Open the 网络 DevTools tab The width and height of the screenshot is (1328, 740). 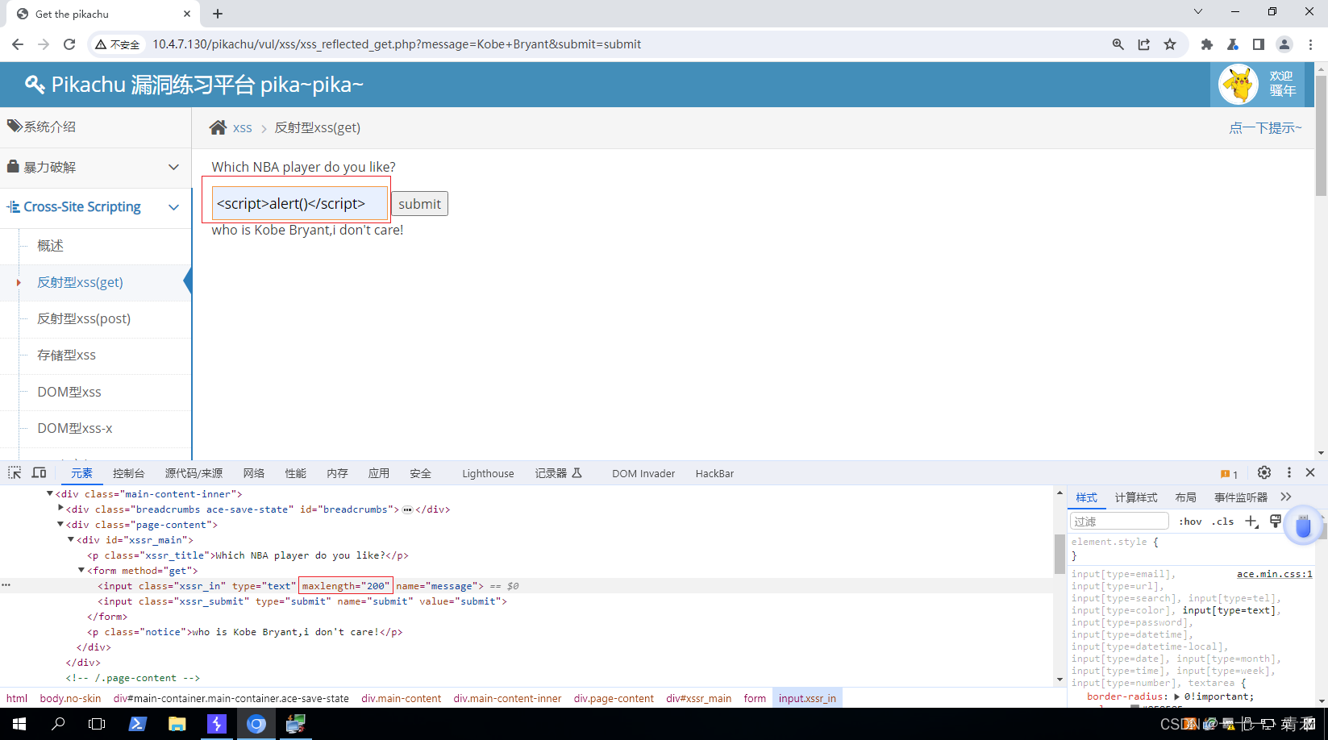[x=254, y=473]
